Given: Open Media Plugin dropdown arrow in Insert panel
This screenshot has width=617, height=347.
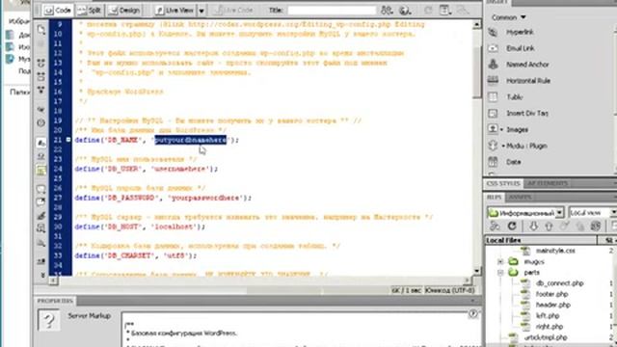Looking at the screenshot, I should click(503, 146).
